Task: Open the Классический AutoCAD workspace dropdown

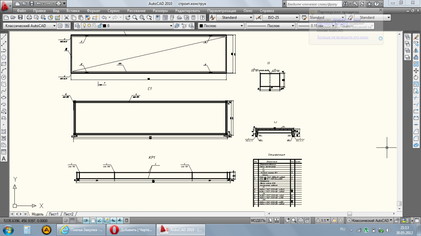Action: [30, 26]
